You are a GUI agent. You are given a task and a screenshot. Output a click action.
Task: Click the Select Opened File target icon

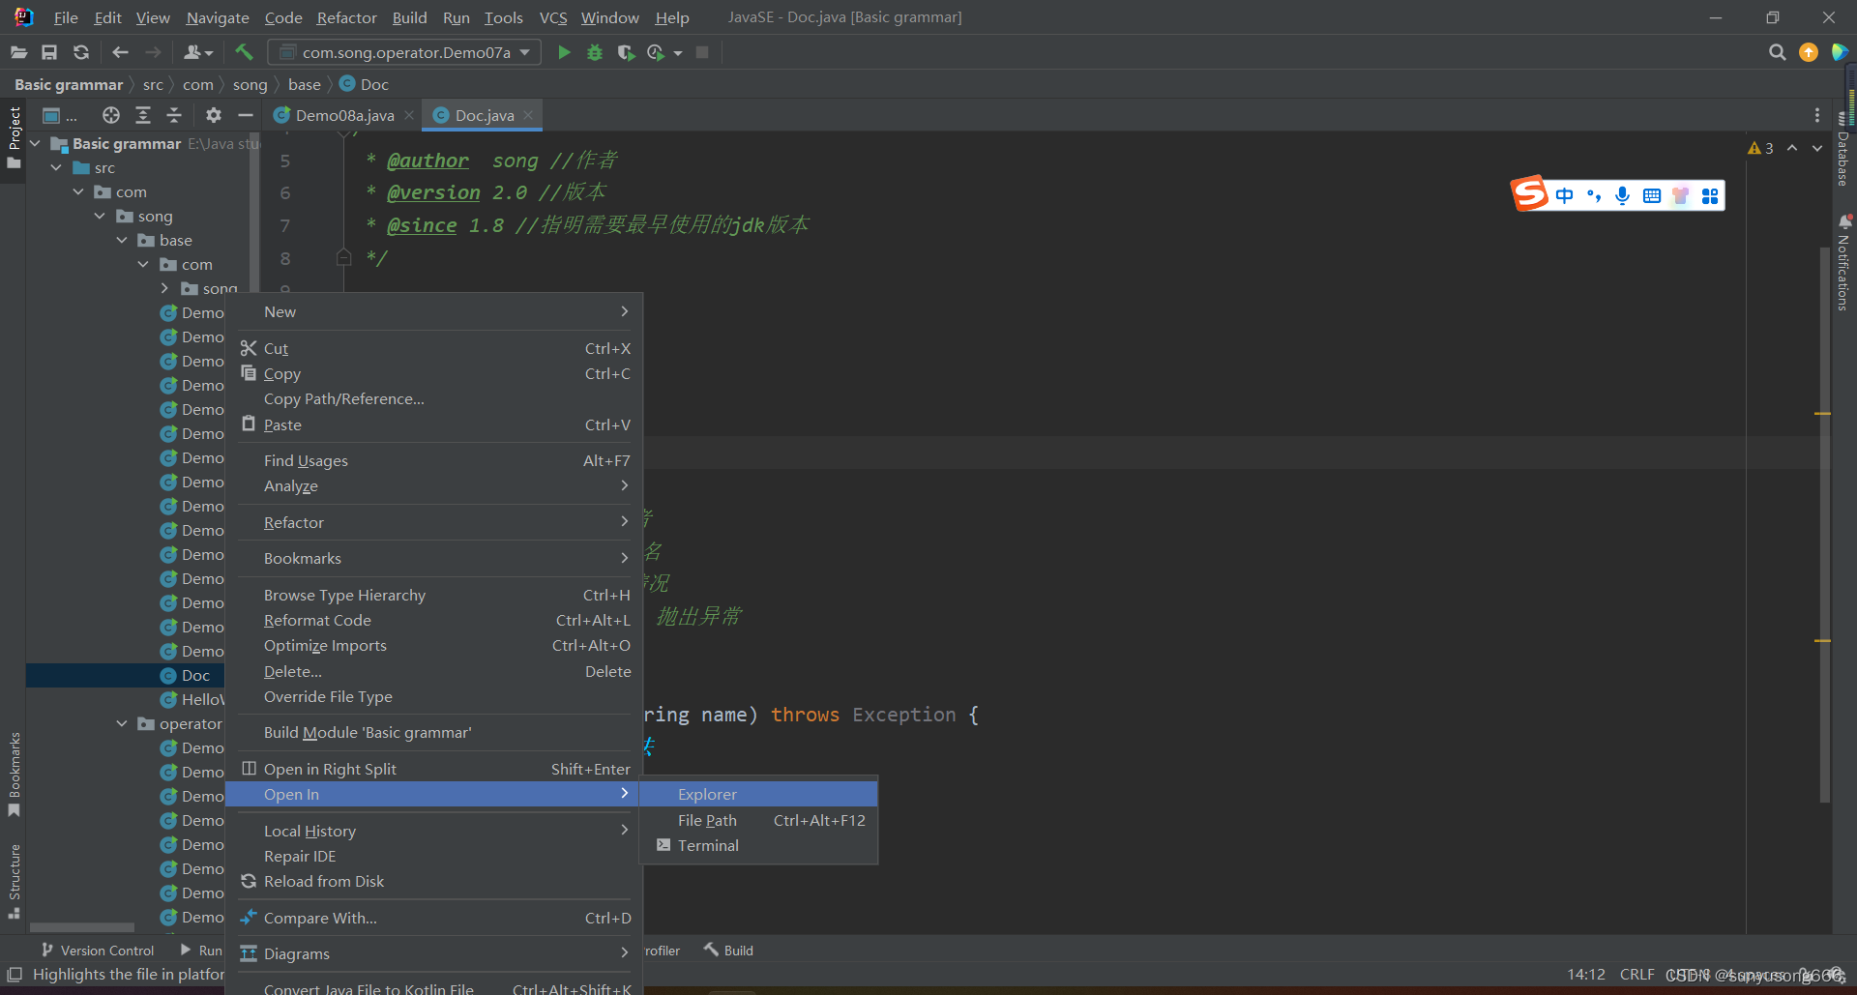click(111, 115)
